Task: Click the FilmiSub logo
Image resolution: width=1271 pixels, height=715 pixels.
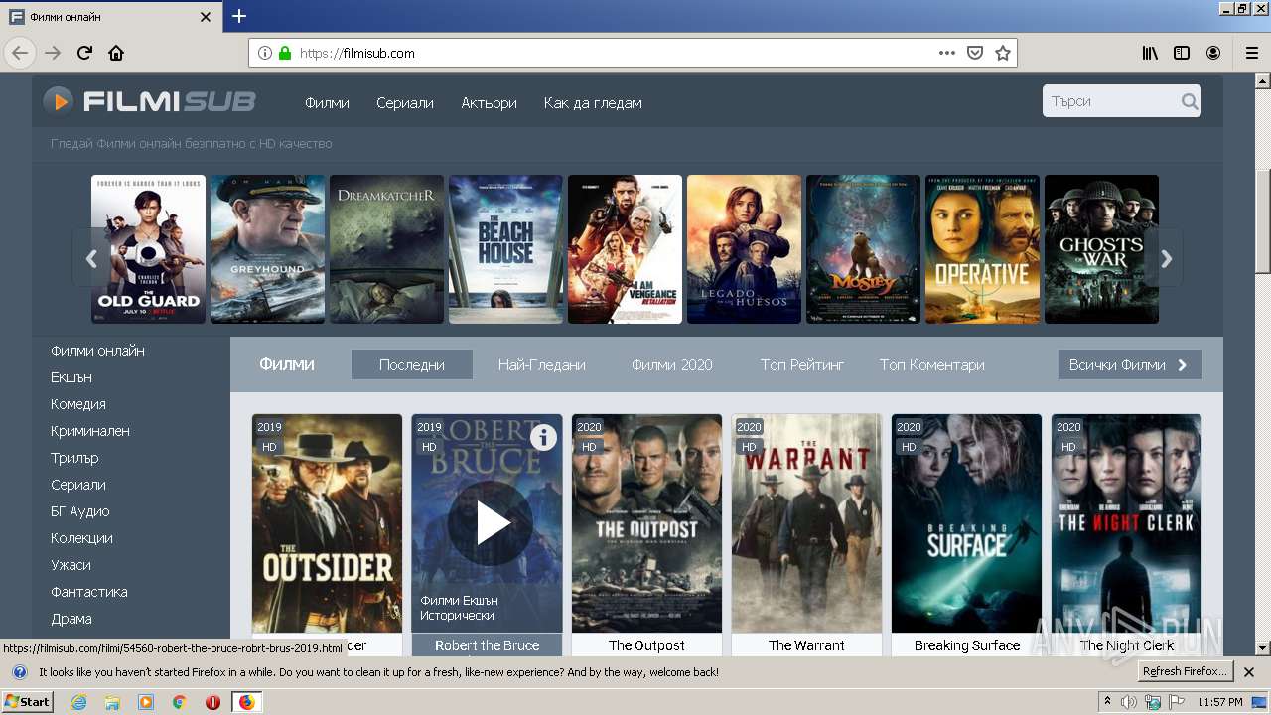Action: click(x=149, y=101)
